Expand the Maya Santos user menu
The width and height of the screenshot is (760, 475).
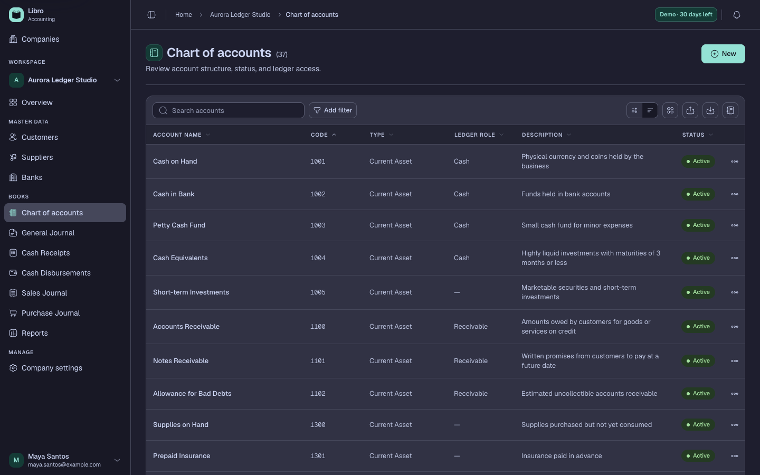tap(65, 460)
